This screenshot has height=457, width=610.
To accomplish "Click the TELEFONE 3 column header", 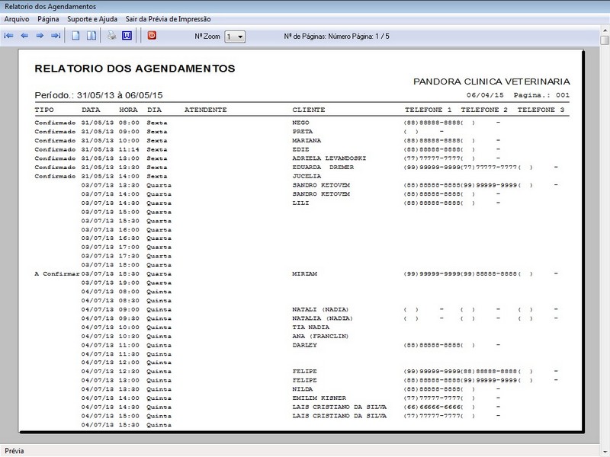I will point(541,110).
